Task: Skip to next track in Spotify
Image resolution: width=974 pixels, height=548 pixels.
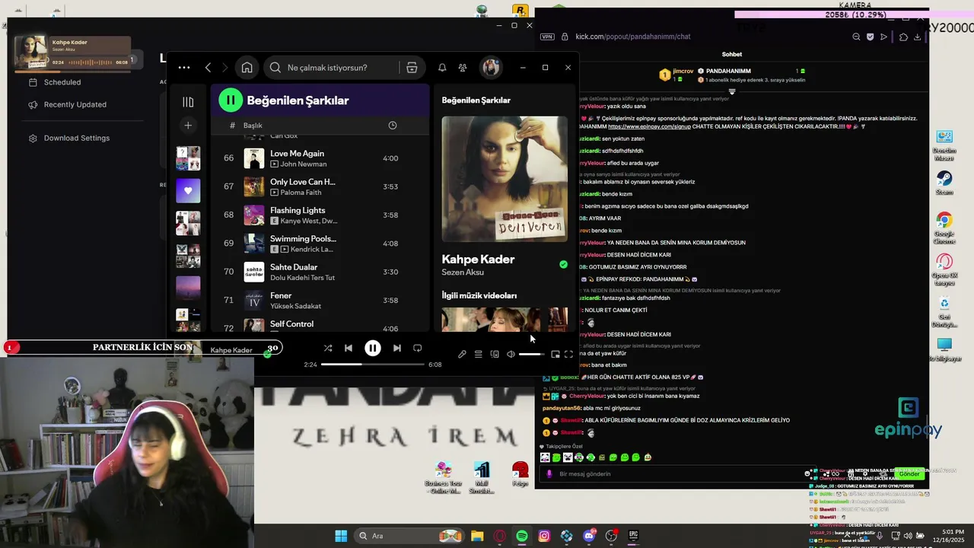Action: 396,348
